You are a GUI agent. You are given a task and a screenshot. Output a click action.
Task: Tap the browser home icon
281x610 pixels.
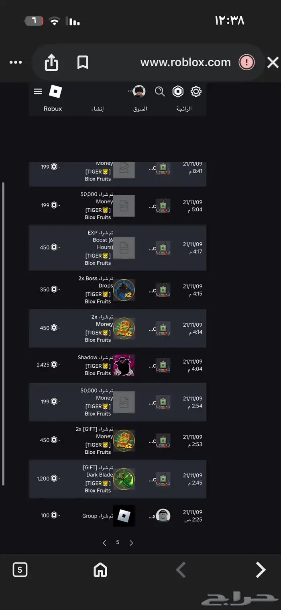(100, 569)
